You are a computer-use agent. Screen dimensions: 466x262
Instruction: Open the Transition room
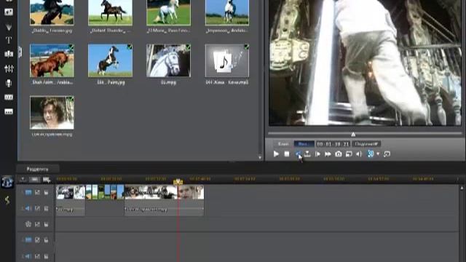point(9,54)
